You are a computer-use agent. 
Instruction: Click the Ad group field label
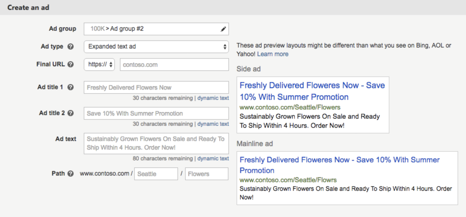pos(62,29)
